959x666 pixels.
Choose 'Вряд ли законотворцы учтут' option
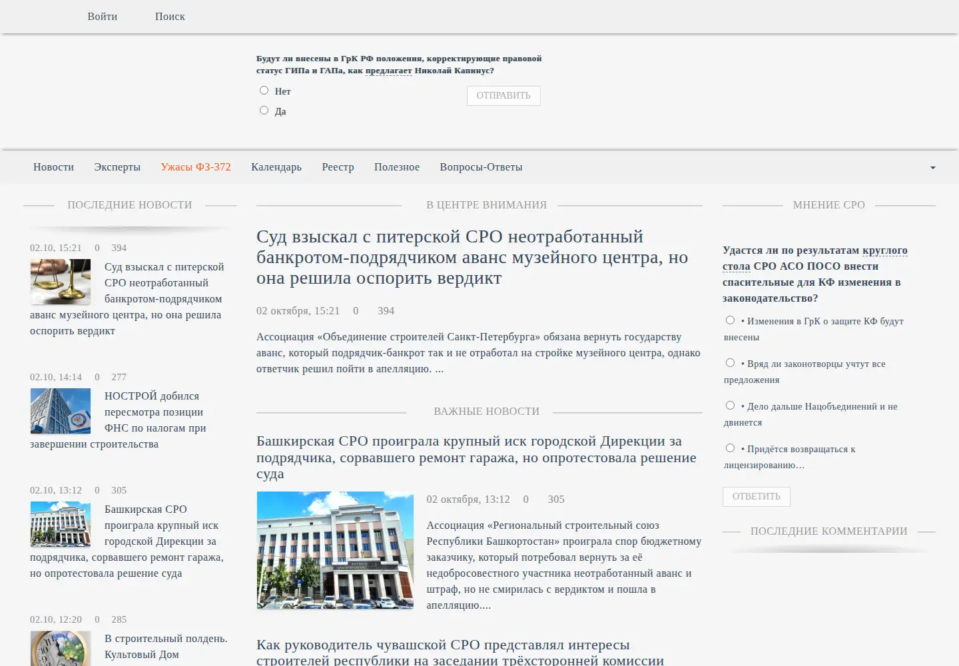click(730, 363)
